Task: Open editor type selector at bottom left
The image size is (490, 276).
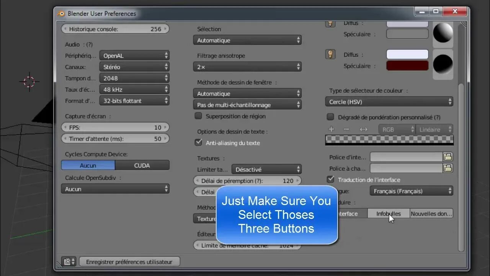Action: 69,261
